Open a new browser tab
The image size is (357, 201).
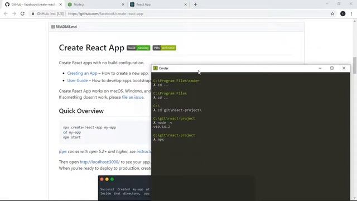coord(195,4)
